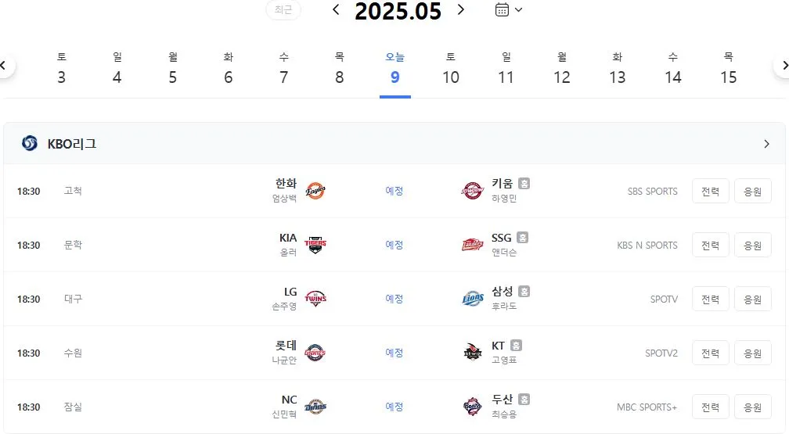The width and height of the screenshot is (789, 434).
Task: Select Thursday 8 in the date strip
Action: [340, 69]
